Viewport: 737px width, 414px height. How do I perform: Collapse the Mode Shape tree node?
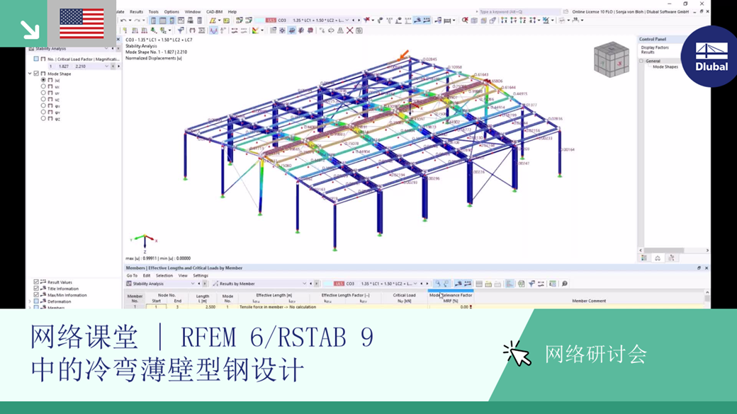pos(30,74)
